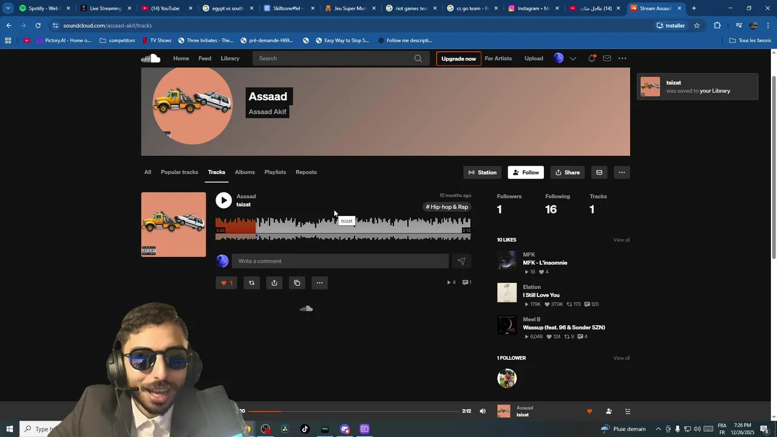Open the tsizat cover artwork
Screen dimensions: 777x437
(x=174, y=225)
